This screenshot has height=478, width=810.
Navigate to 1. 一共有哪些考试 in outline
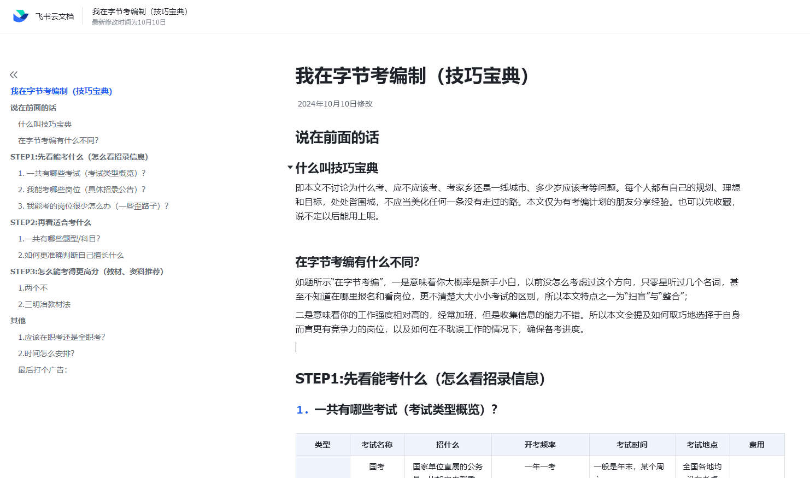click(x=82, y=173)
